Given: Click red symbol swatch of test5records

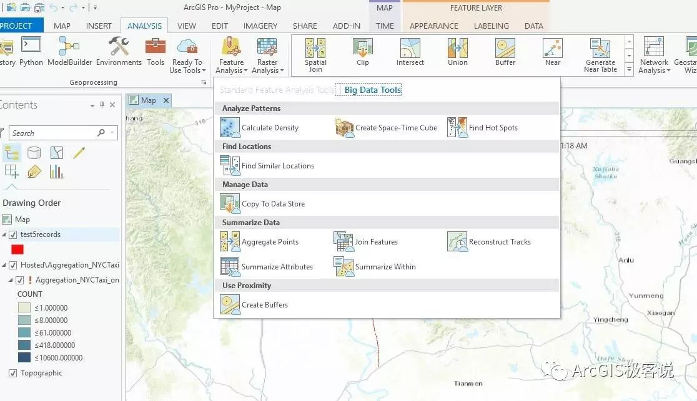Looking at the screenshot, I should click(17, 249).
